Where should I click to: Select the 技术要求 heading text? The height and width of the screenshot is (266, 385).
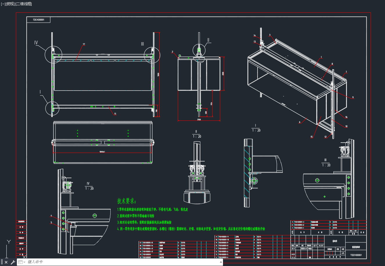click(126, 201)
